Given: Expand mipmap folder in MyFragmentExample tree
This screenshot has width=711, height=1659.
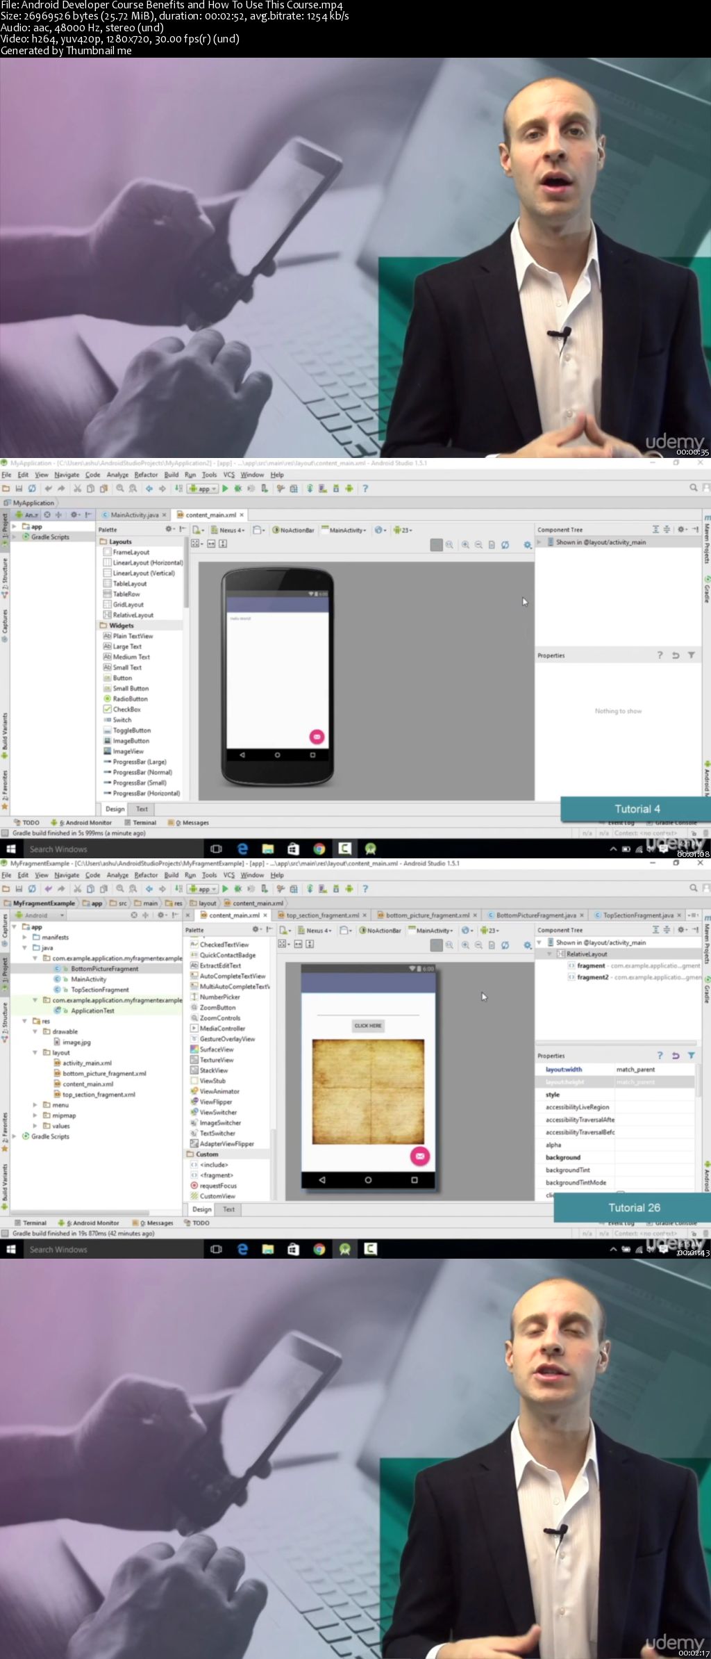Looking at the screenshot, I should click(35, 1115).
